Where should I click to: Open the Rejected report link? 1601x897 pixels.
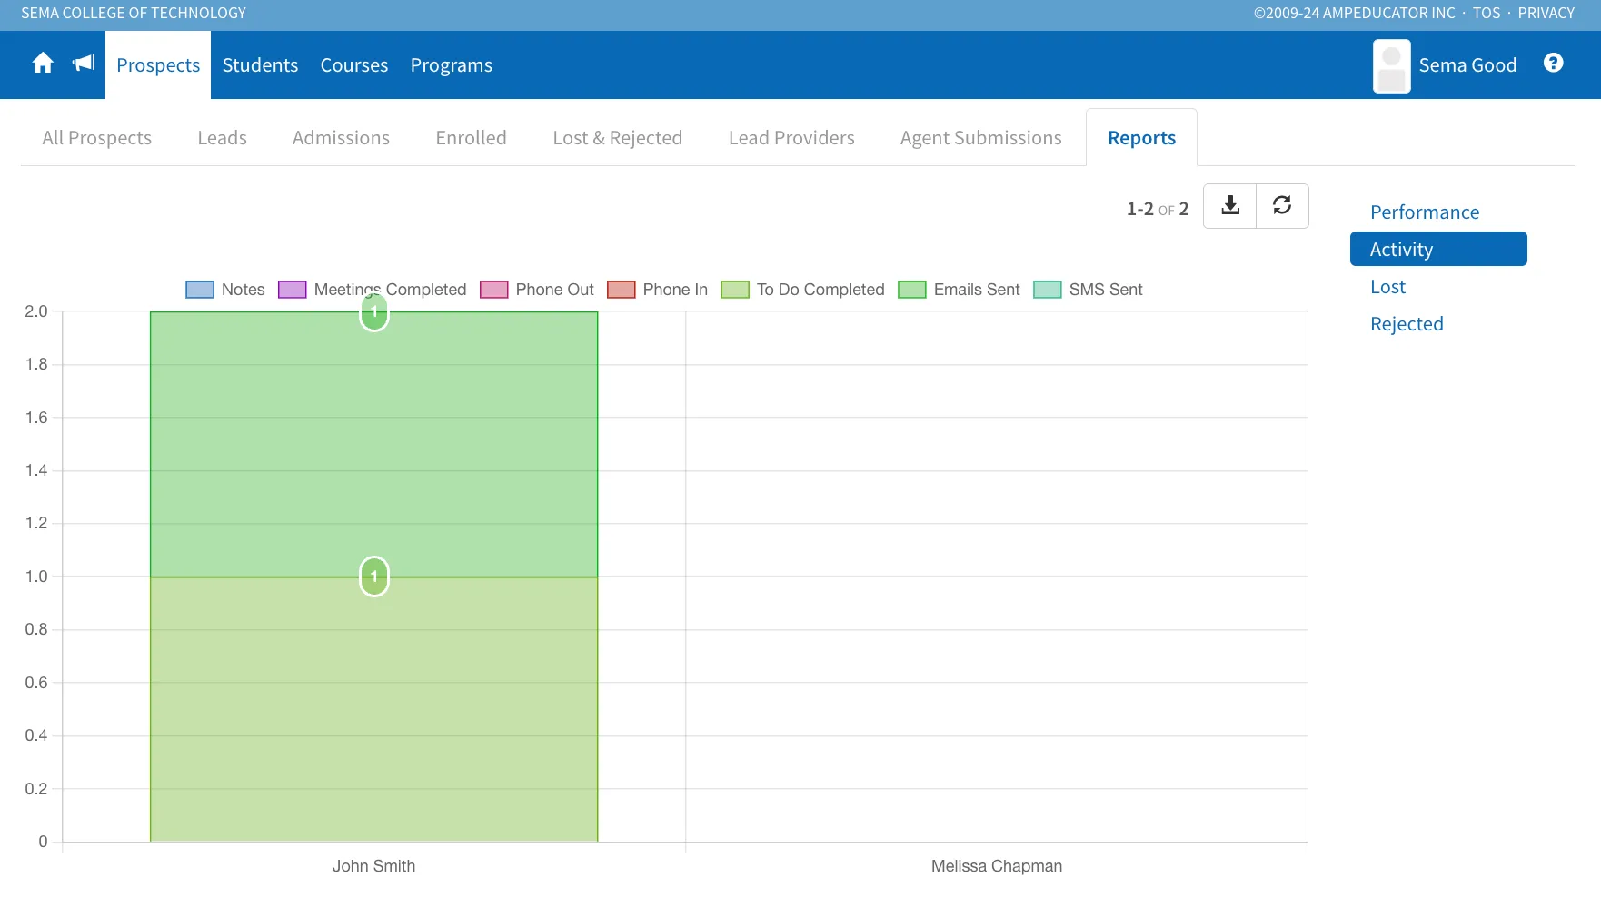pyautogui.click(x=1407, y=324)
